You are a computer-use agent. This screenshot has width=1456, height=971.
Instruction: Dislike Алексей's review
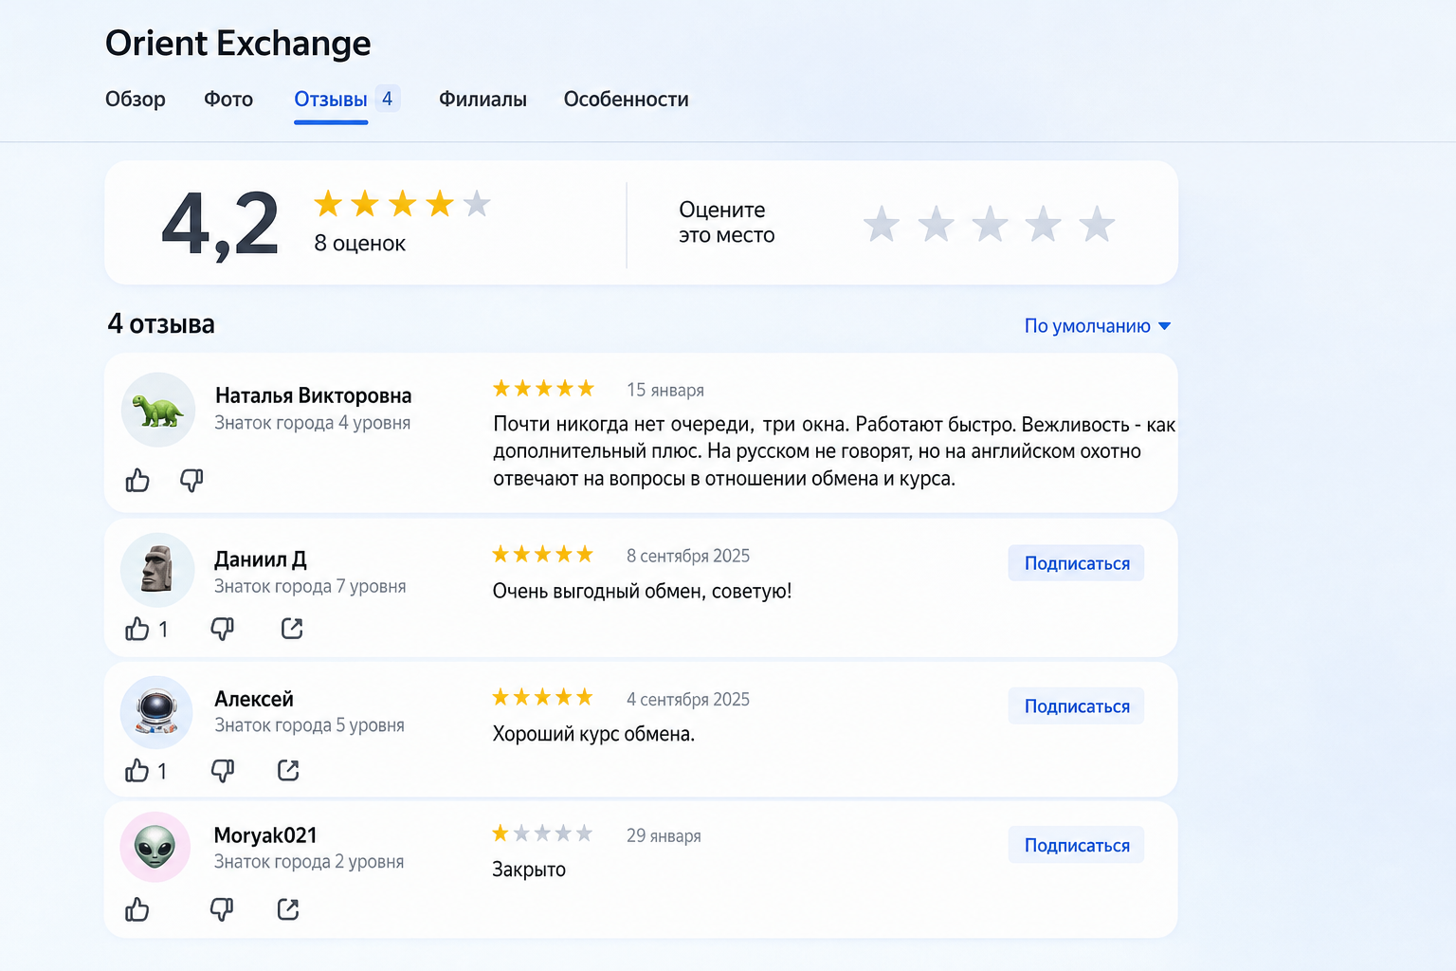[x=222, y=771]
